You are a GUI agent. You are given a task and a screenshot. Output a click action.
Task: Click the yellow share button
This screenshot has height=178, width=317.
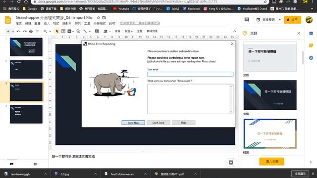tap(292, 20)
